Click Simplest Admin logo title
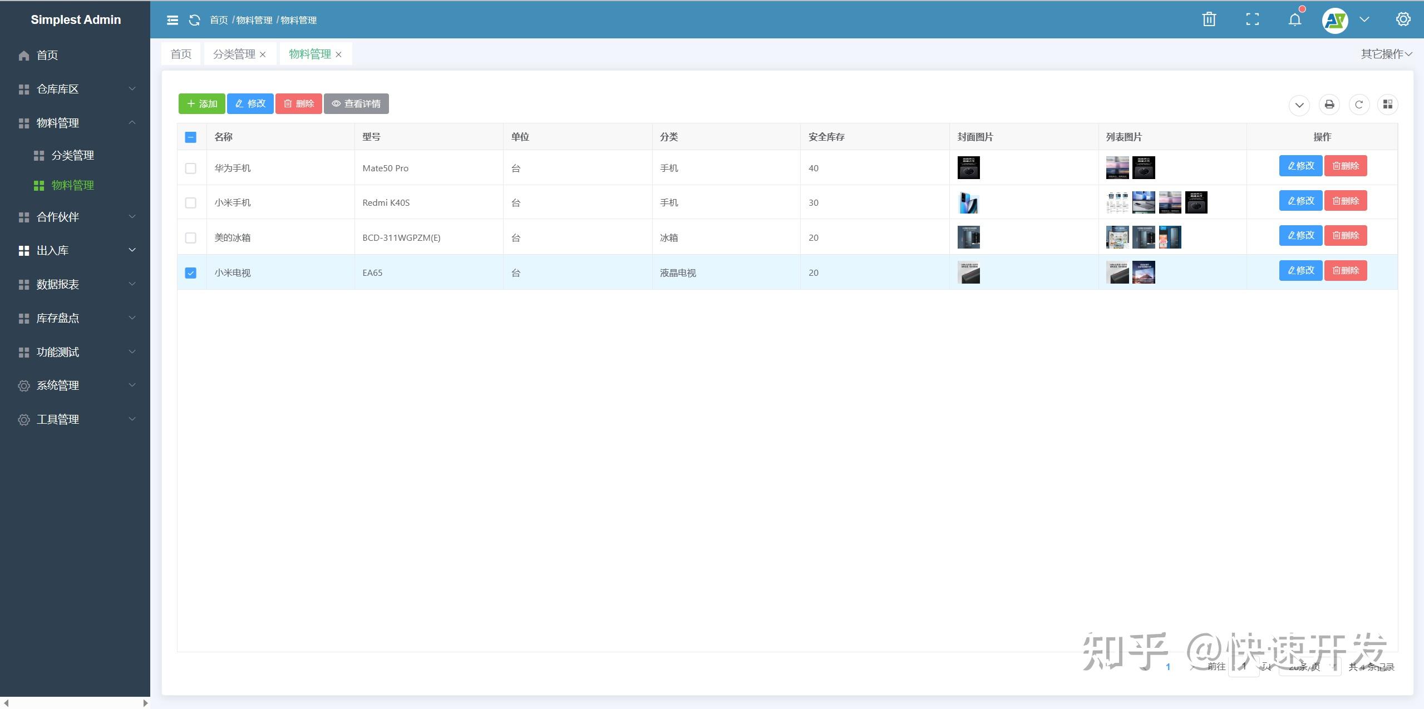 (76, 20)
